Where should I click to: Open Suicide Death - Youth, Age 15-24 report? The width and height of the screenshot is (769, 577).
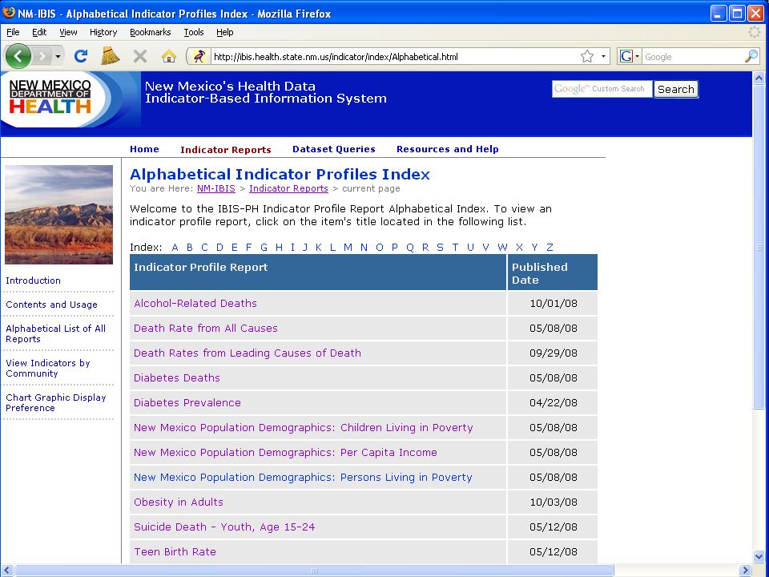224,527
